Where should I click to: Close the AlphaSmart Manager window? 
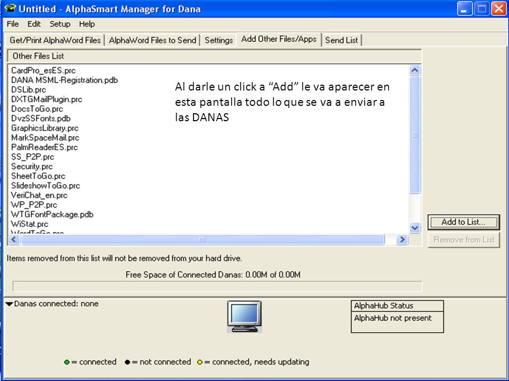(x=499, y=9)
